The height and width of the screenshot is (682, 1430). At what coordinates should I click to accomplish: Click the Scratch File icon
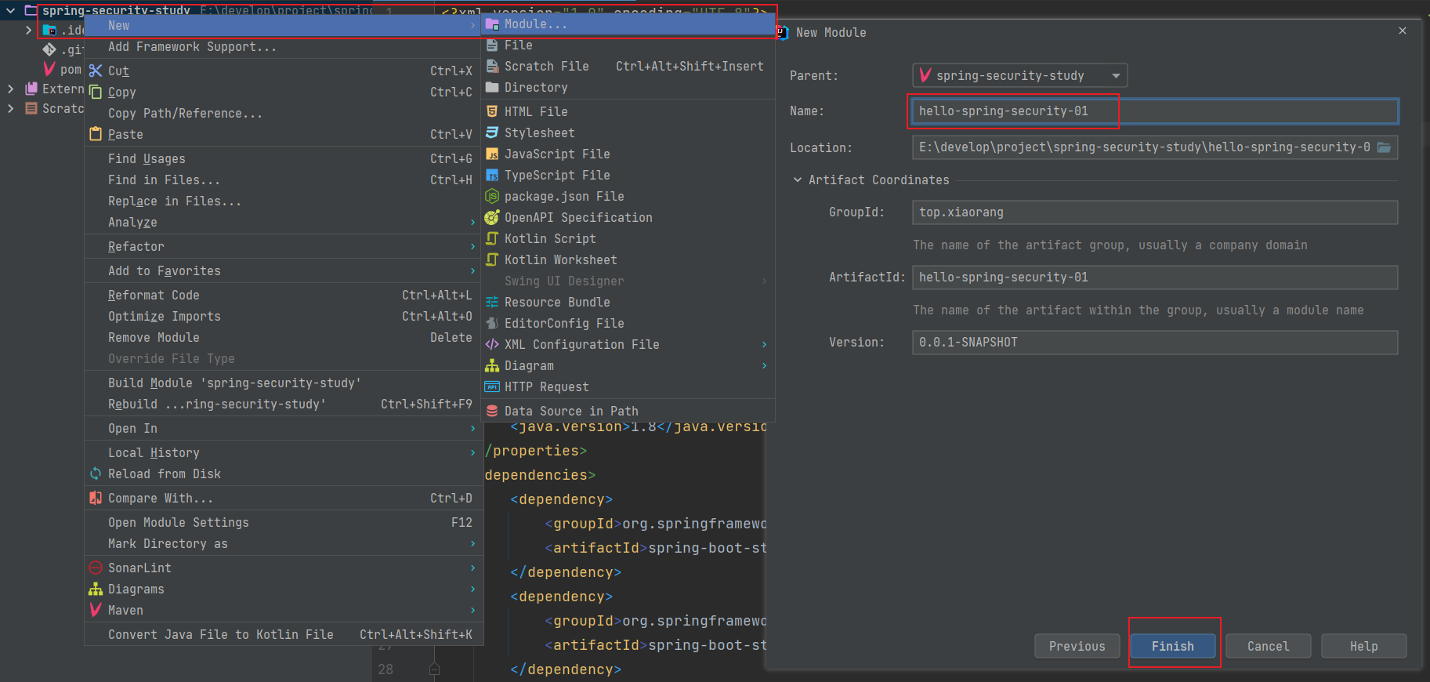(x=492, y=67)
